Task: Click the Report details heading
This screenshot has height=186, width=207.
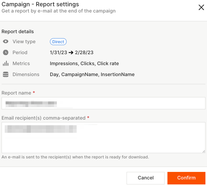Action: 18,32
